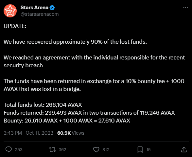Click the Total funds lost line
This screenshot has width=192, height=157.
coord(43,105)
